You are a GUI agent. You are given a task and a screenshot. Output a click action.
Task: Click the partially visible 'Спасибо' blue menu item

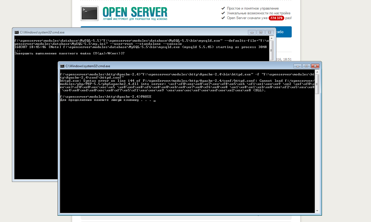coord(283,32)
